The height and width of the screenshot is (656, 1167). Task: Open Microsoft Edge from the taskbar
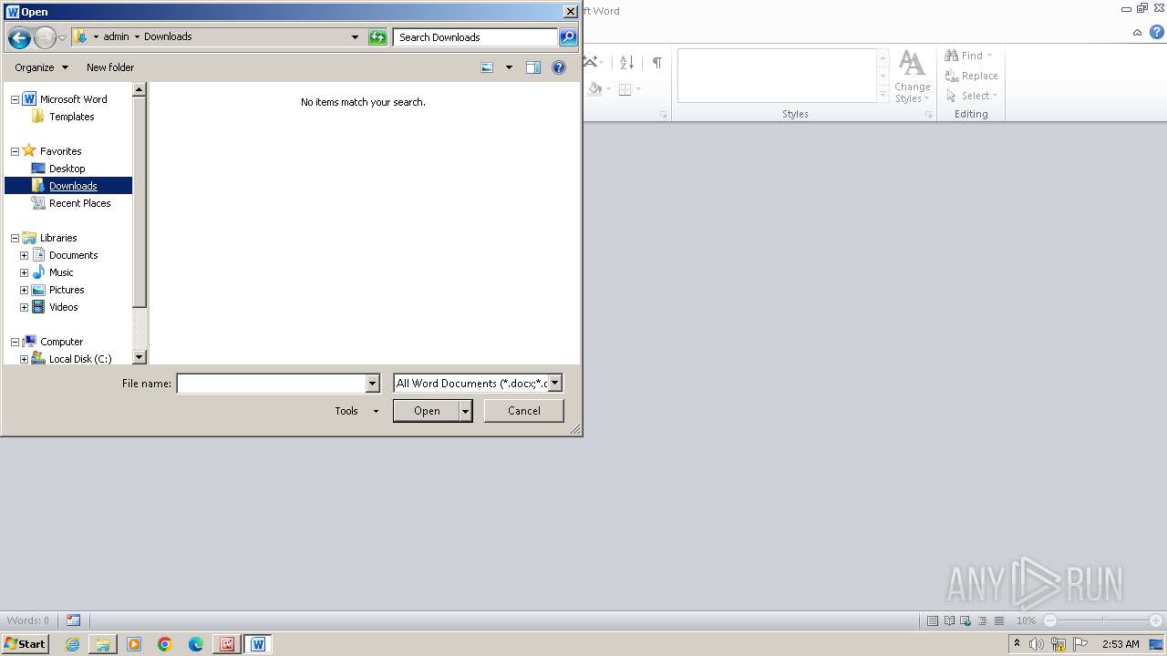[196, 644]
